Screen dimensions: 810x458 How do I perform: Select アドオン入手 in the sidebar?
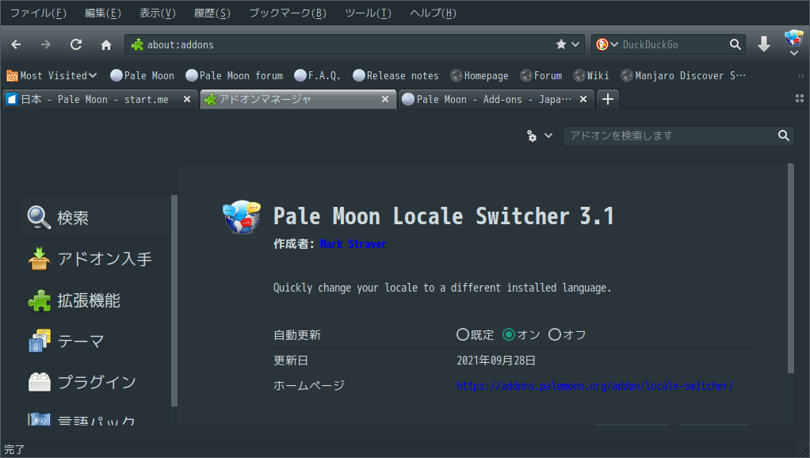(x=94, y=258)
